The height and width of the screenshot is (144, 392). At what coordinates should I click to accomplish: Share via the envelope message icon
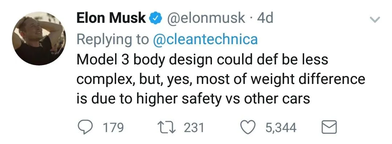pos(329,127)
